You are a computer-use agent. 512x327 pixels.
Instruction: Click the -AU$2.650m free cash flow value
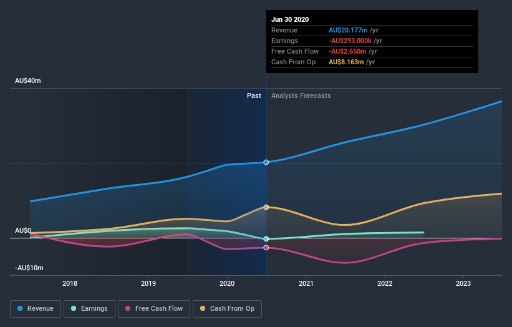(x=347, y=51)
